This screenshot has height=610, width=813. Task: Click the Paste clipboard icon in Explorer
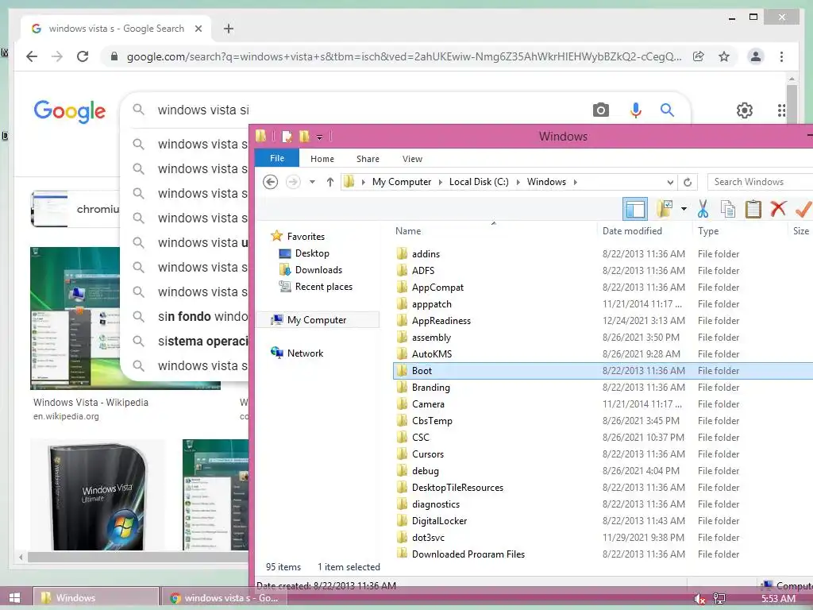753,209
